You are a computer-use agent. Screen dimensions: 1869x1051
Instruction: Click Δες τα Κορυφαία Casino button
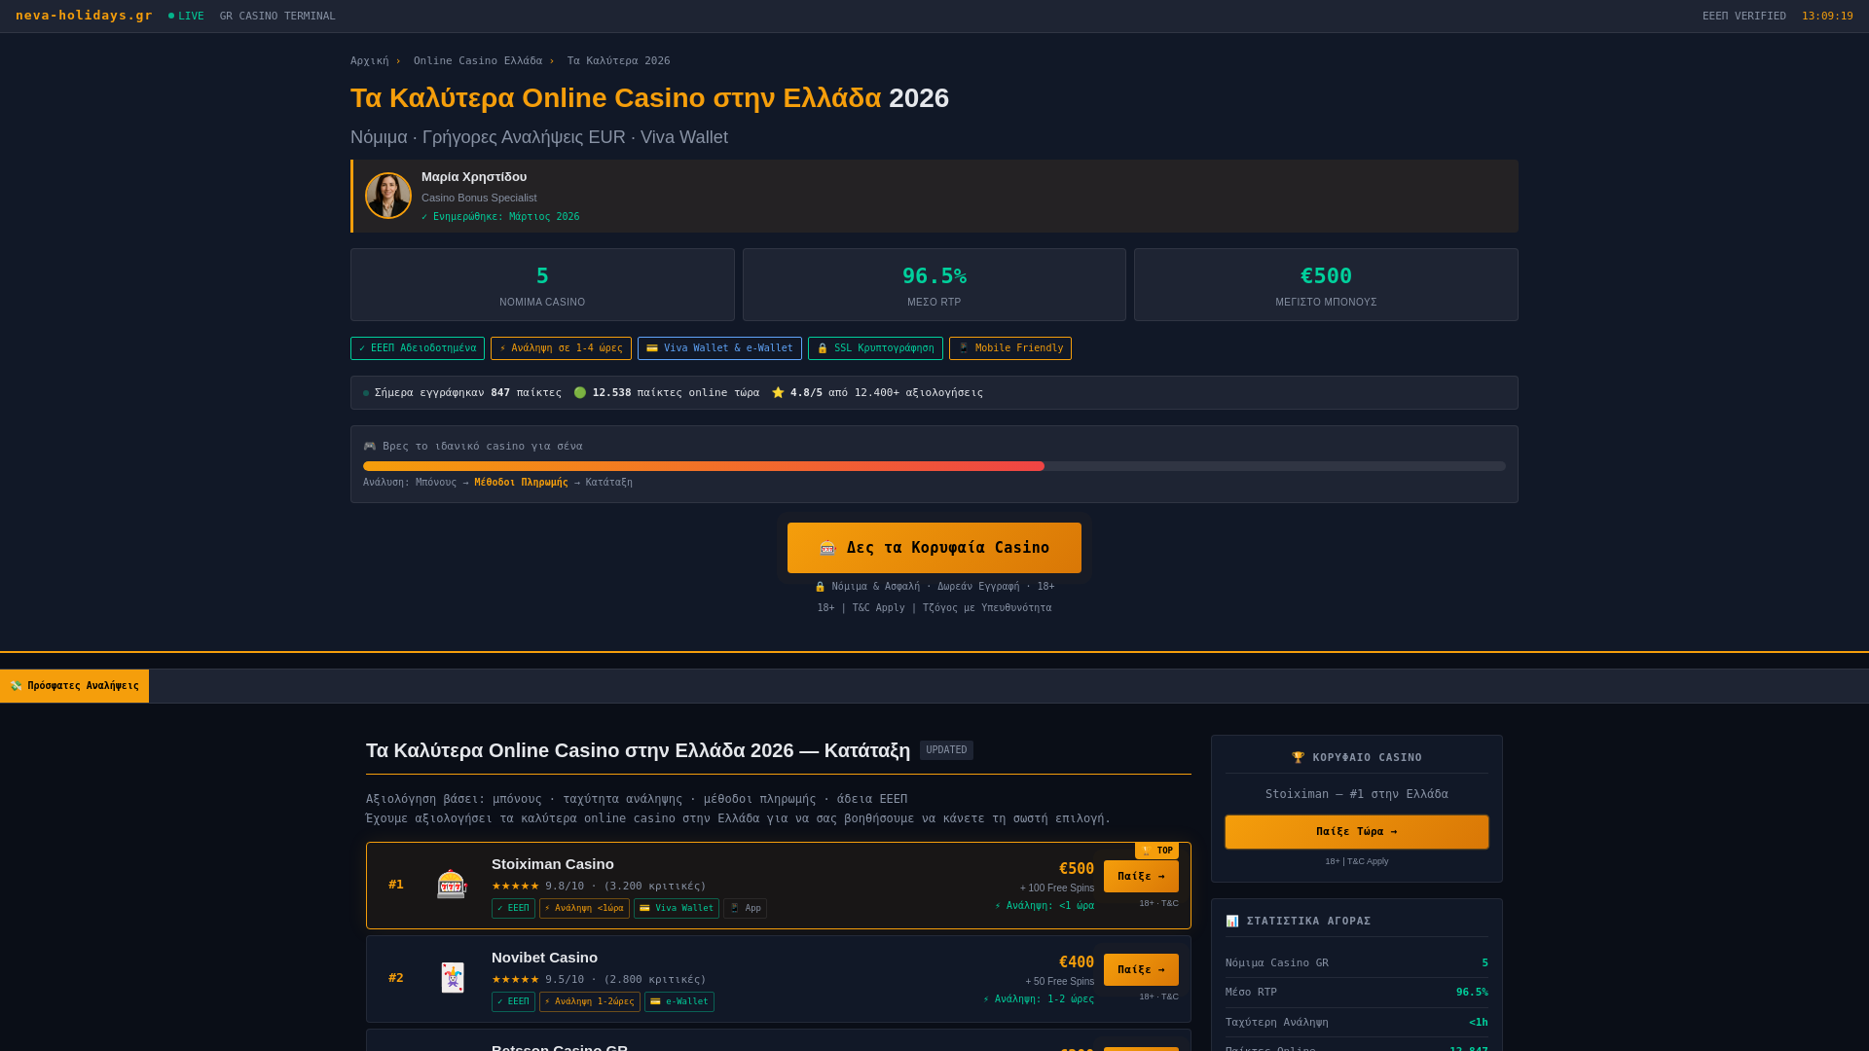[934, 548]
